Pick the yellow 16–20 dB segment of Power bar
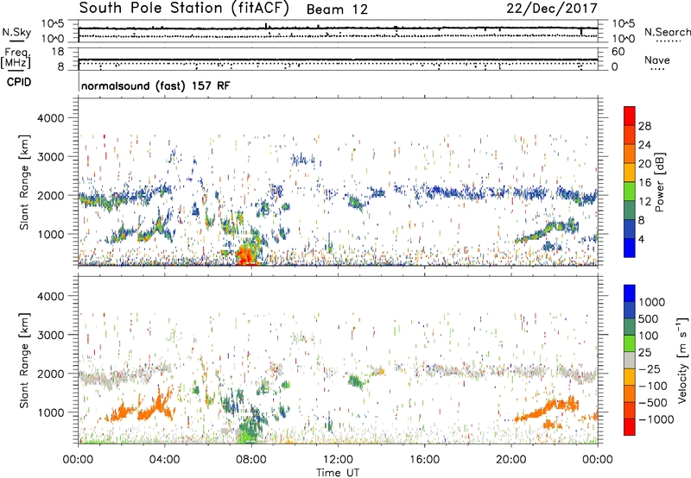 (630, 173)
